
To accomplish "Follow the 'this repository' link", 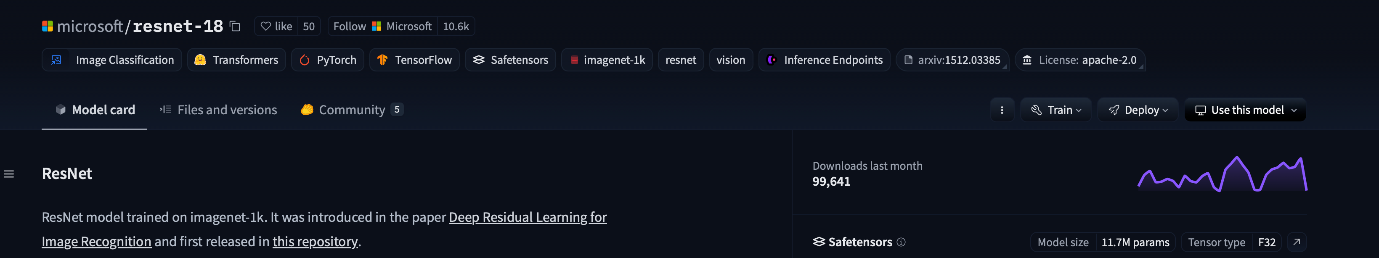I will point(315,242).
